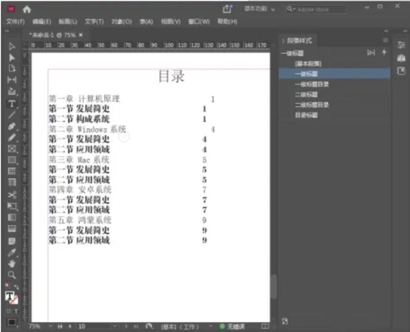
Task: Click the quick apply lightning icon
Action: [x=384, y=53]
